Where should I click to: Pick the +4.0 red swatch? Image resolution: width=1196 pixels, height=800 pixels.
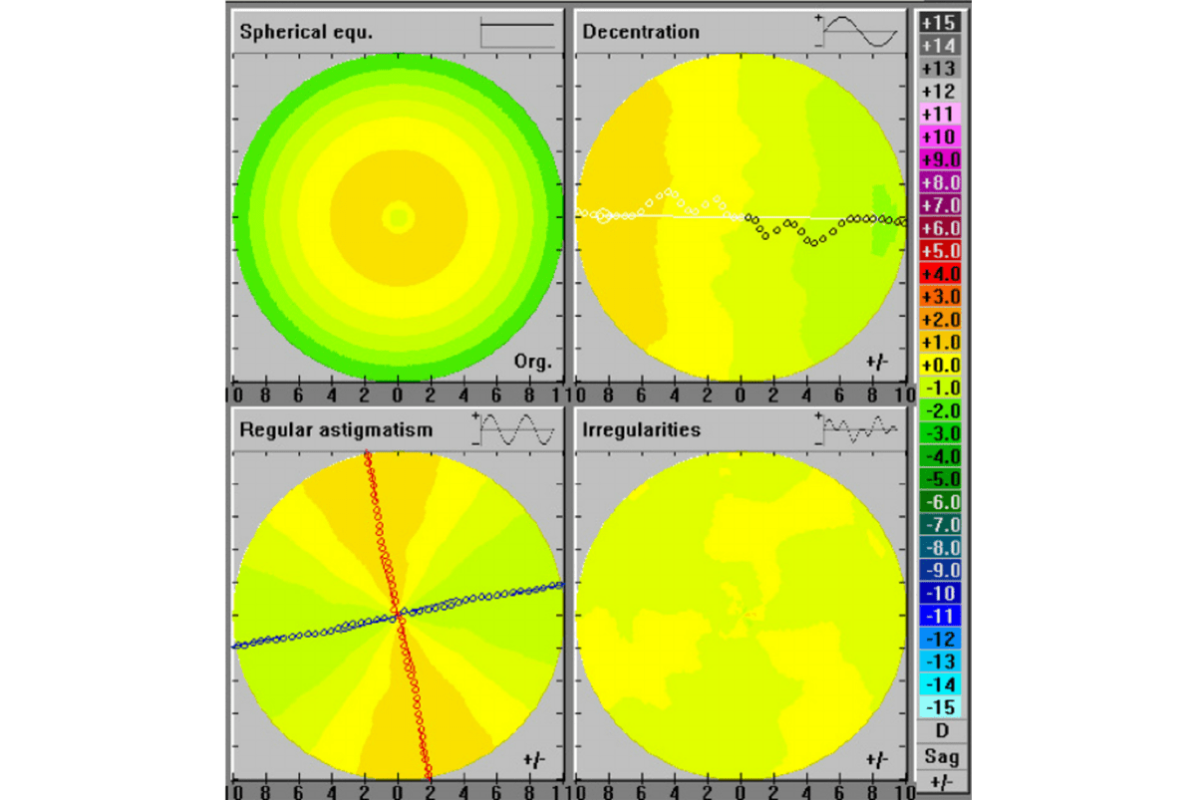coord(940,273)
